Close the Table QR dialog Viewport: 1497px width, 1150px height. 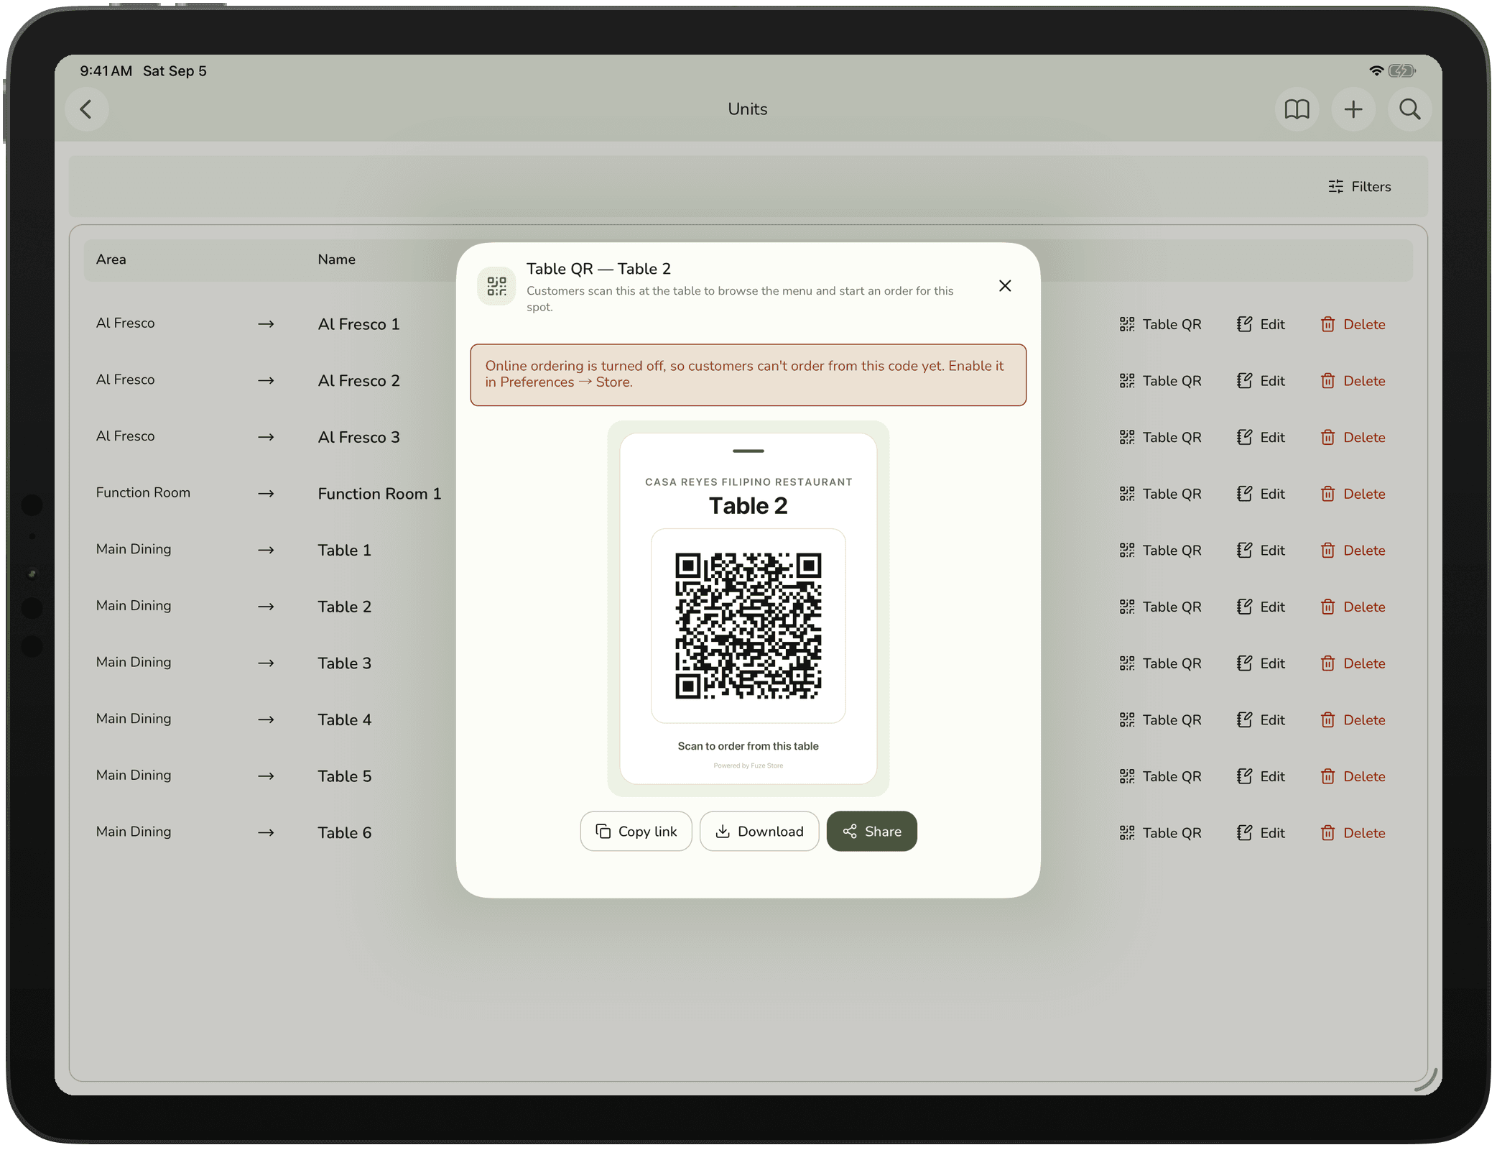pyautogui.click(x=1005, y=286)
